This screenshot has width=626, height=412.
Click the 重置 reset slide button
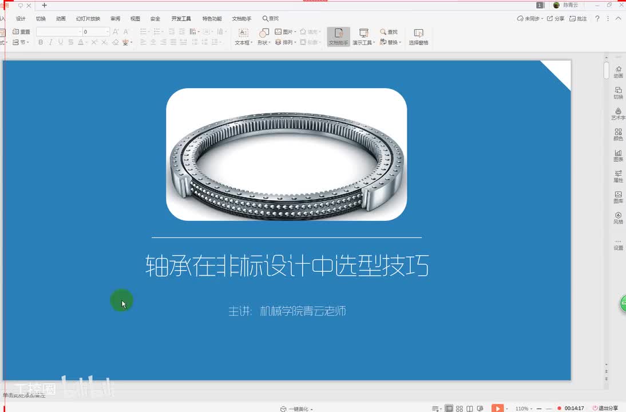pos(21,31)
